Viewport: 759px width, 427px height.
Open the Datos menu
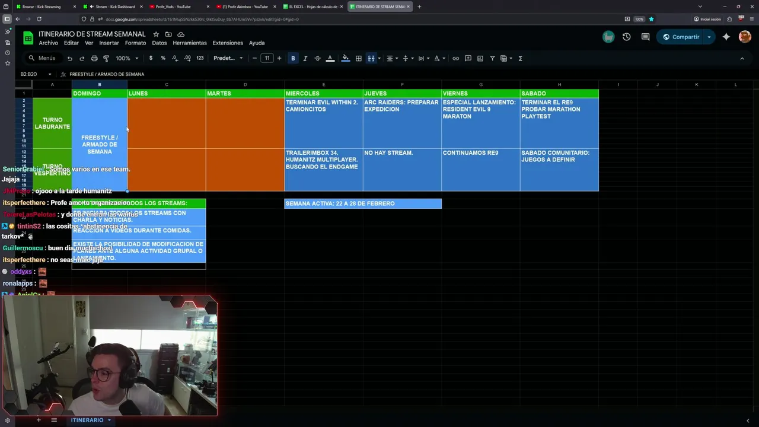pyautogui.click(x=160, y=43)
